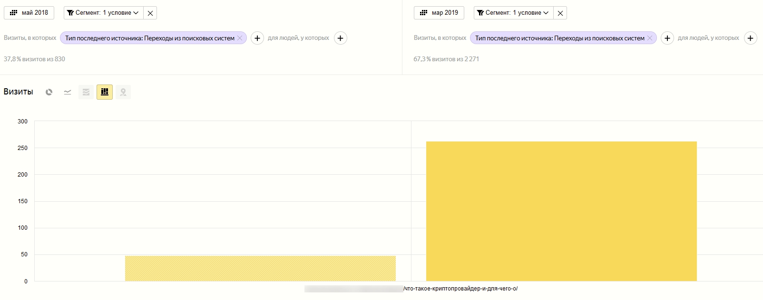Select the stacked area chart icon

pyautogui.click(x=86, y=92)
